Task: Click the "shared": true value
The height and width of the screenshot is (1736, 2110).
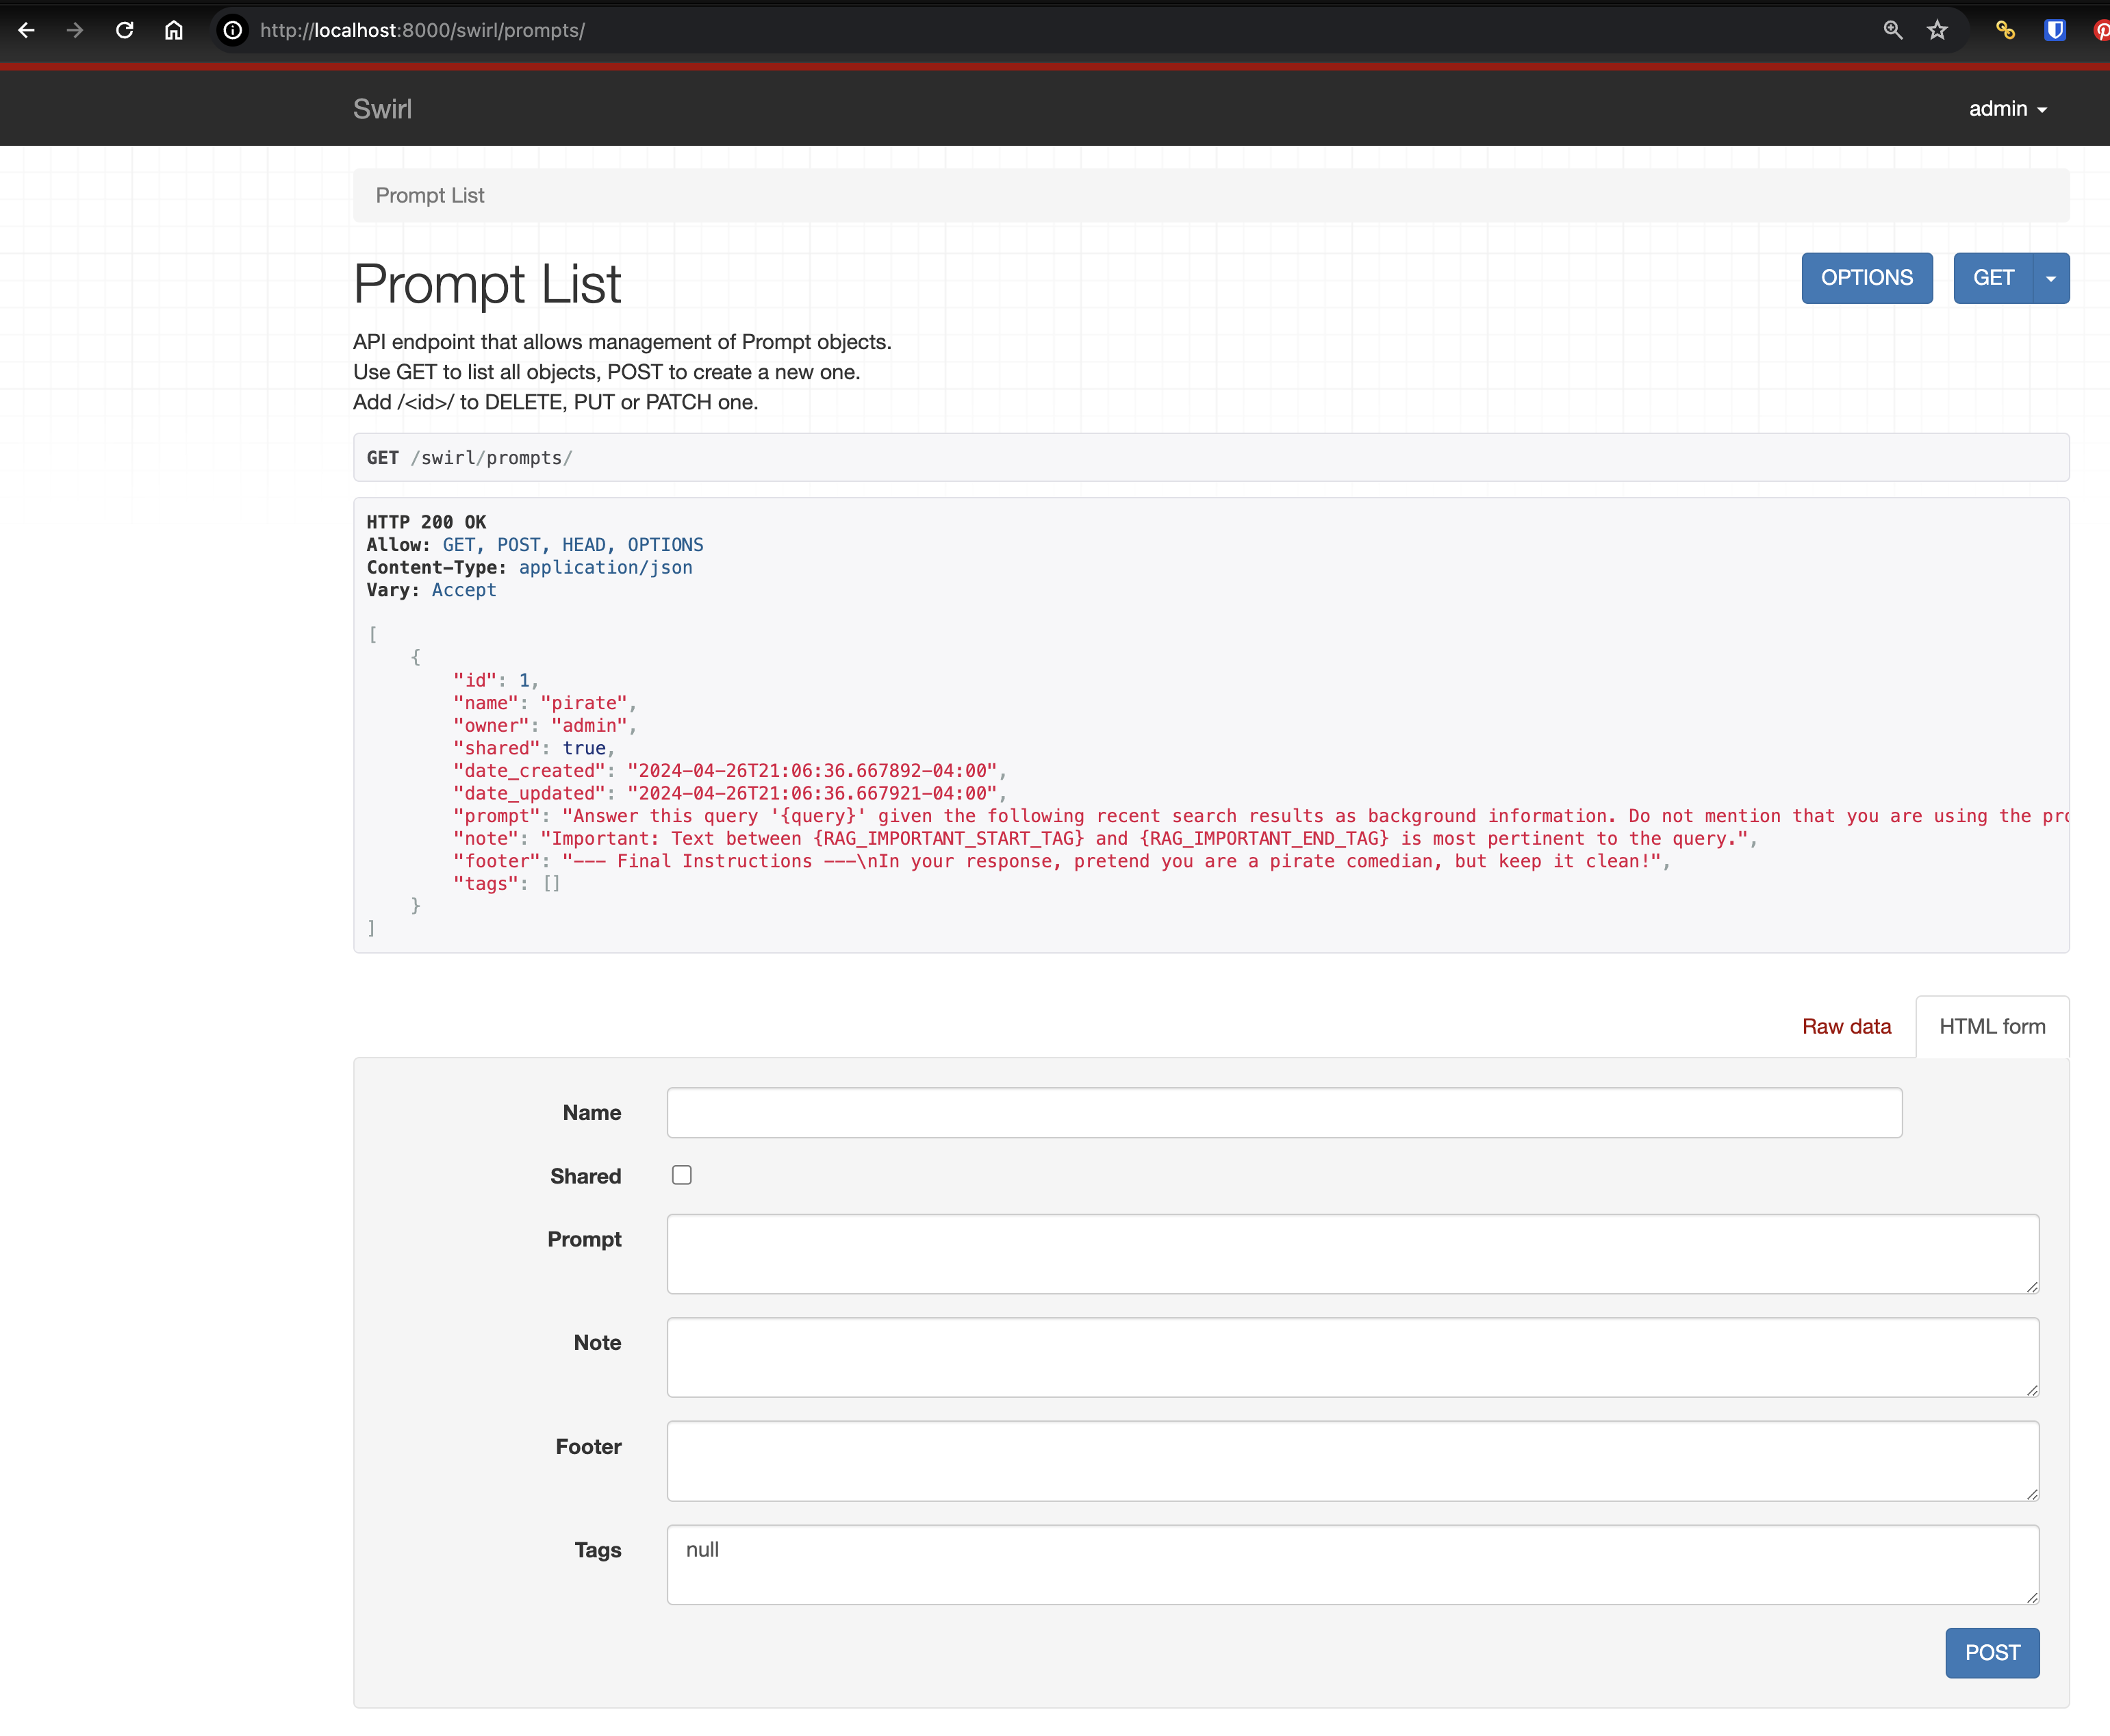Action: [584, 748]
